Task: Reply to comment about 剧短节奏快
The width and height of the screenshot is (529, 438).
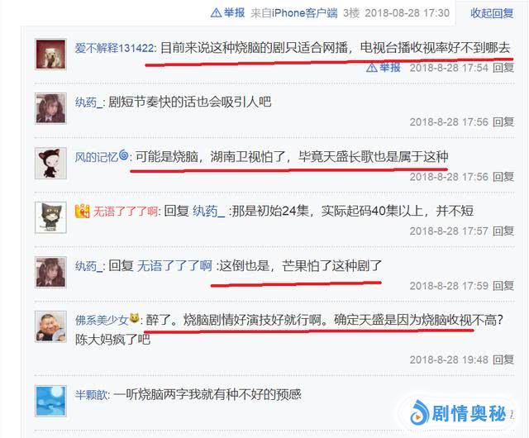Action: click(x=503, y=121)
